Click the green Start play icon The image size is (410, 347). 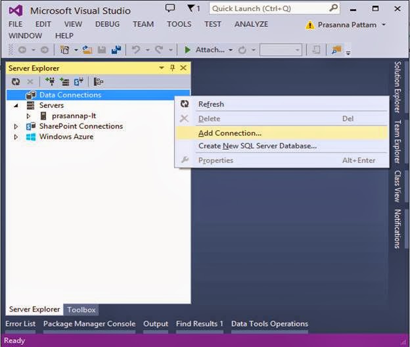[187, 49]
